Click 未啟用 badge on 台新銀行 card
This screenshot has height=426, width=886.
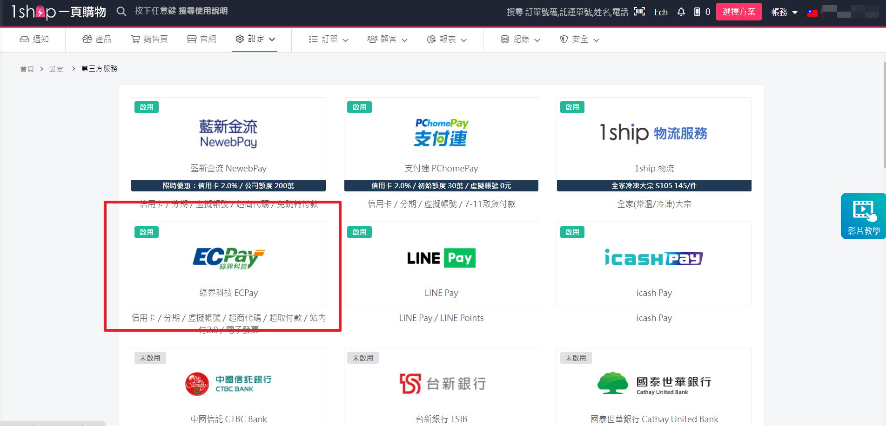point(363,358)
